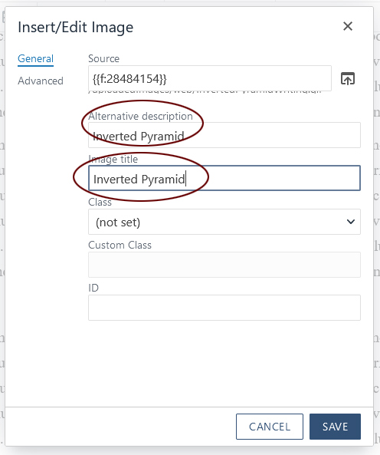Select the General tab

(x=35, y=59)
